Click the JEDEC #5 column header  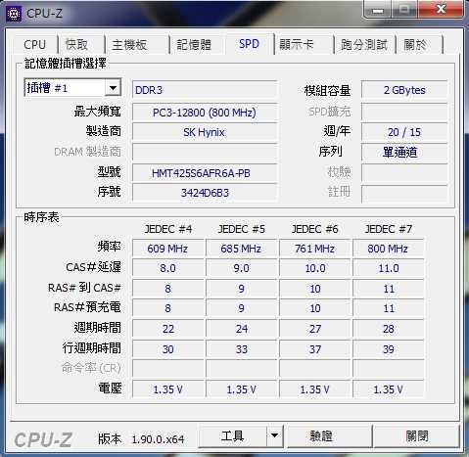click(x=242, y=229)
